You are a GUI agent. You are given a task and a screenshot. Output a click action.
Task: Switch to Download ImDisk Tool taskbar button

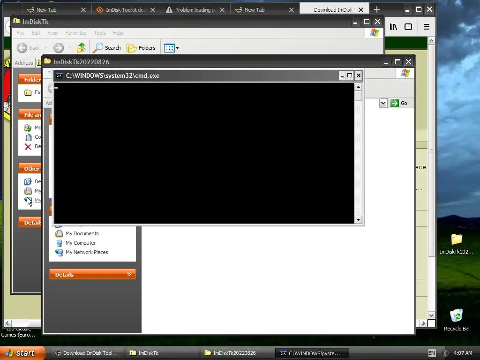86,353
